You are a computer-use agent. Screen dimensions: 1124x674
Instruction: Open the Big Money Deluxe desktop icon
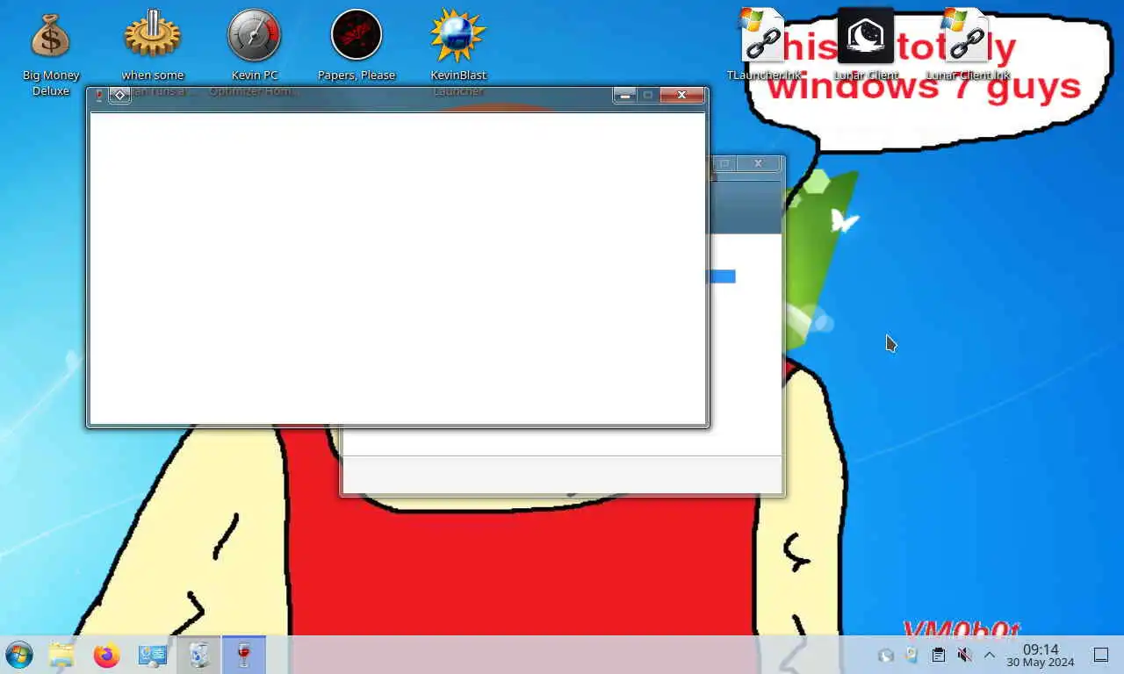click(51, 52)
